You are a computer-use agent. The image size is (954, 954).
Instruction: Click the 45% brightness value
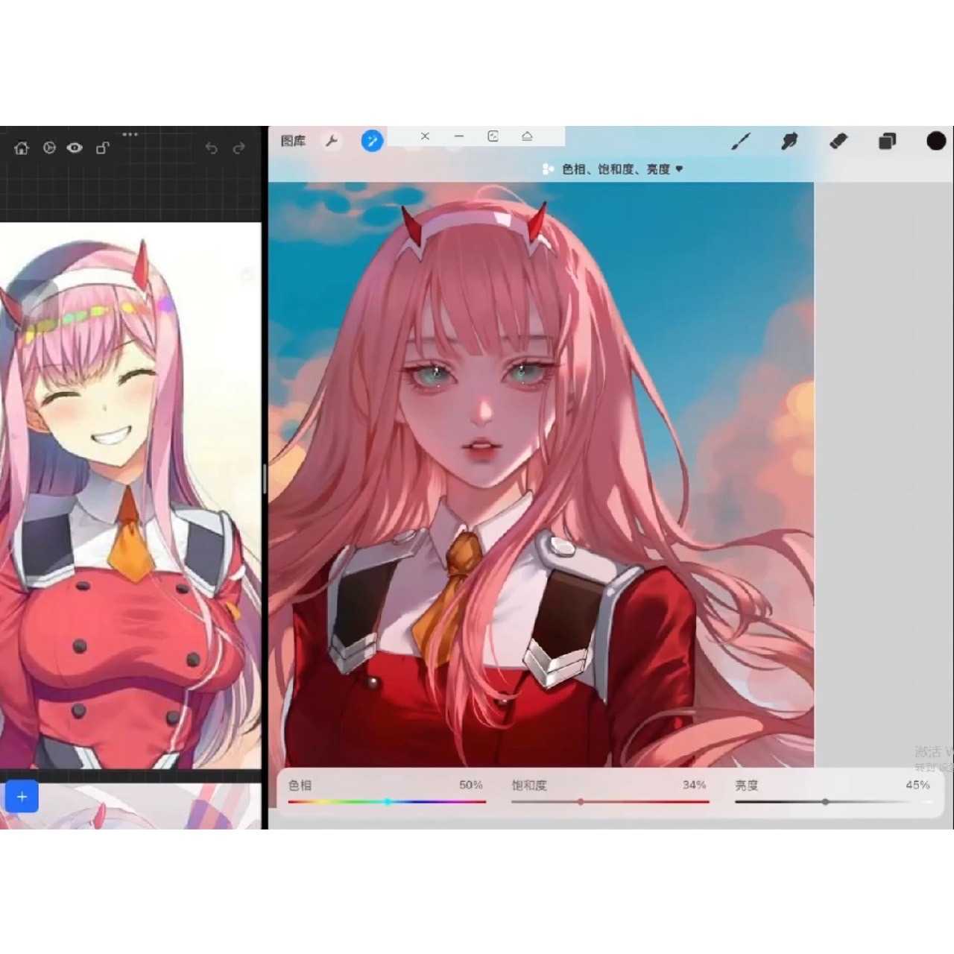click(x=918, y=785)
